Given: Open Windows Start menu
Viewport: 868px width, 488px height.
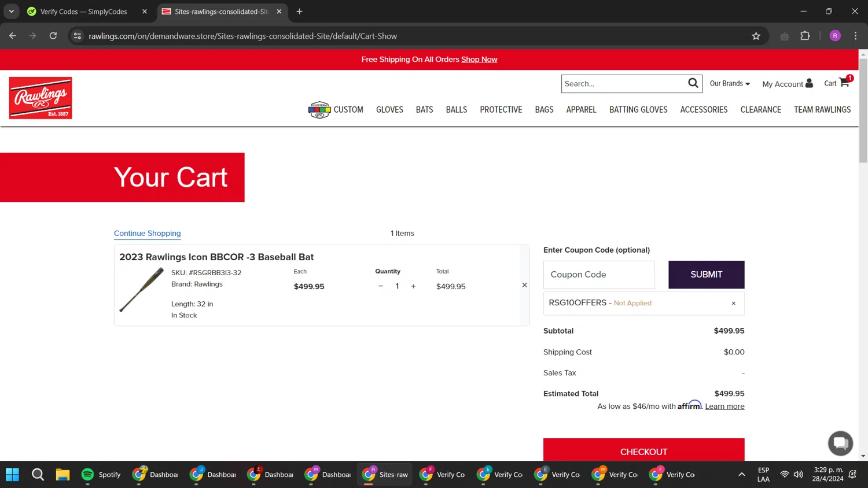Looking at the screenshot, I should pyautogui.click(x=12, y=475).
